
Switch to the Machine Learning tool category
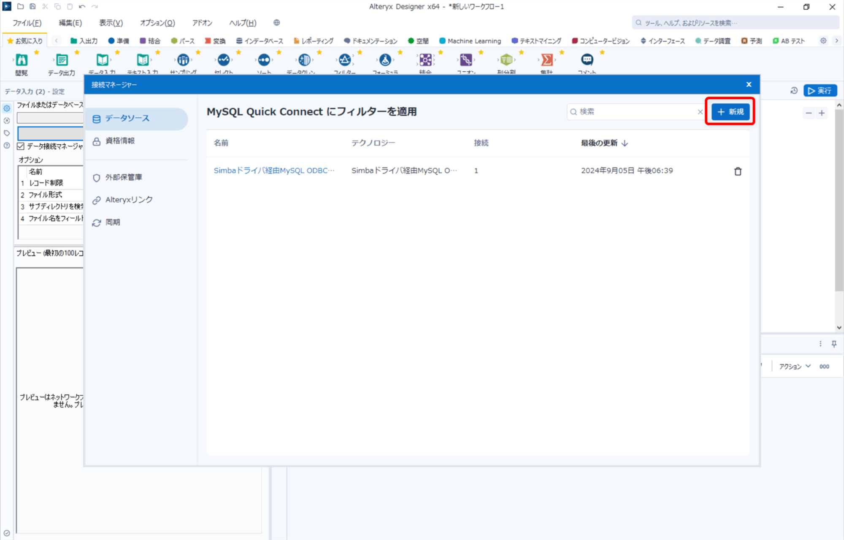[470, 41]
